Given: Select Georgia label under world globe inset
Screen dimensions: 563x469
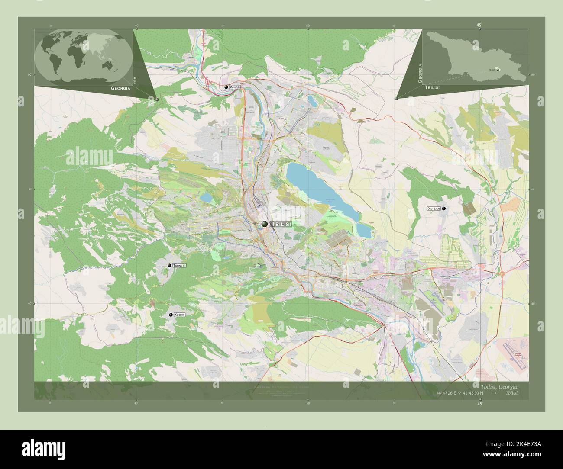Looking at the screenshot, I should [120, 88].
